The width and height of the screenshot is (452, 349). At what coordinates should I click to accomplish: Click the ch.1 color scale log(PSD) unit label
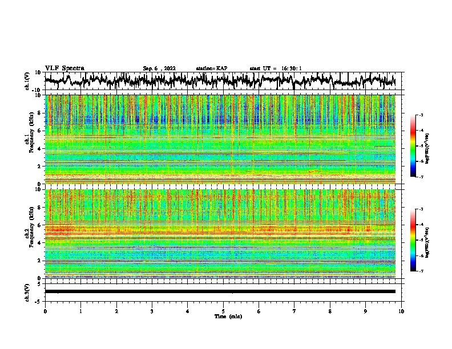(427, 148)
